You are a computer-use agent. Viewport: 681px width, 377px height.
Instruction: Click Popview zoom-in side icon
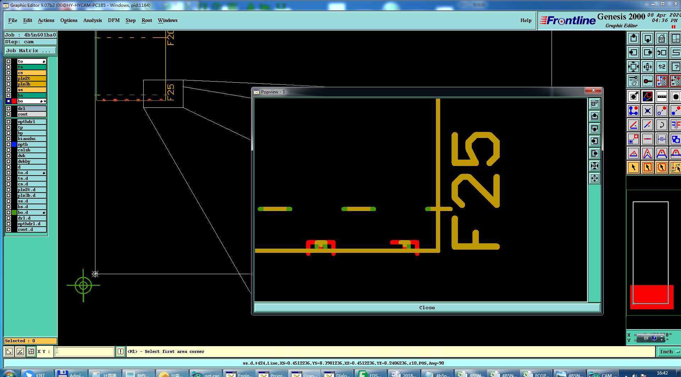pyautogui.click(x=595, y=166)
